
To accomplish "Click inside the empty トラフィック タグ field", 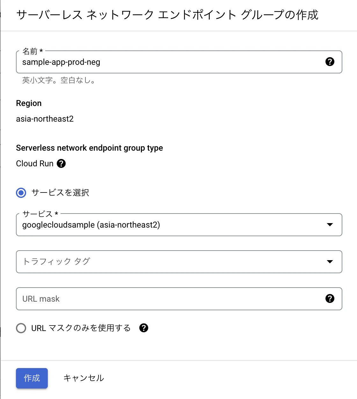I will click(x=127, y=262).
